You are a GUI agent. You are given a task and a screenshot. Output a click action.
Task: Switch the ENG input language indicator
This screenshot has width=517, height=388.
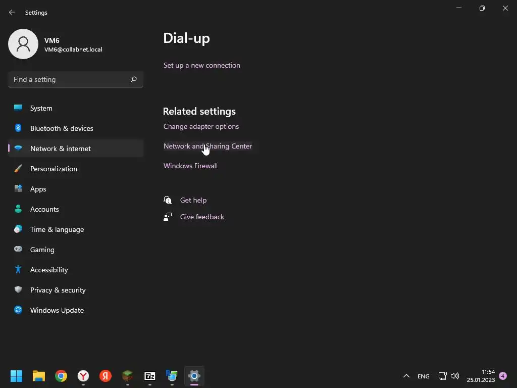424,376
